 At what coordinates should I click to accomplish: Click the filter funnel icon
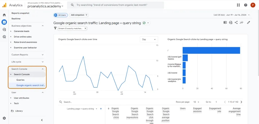coord(55,28)
